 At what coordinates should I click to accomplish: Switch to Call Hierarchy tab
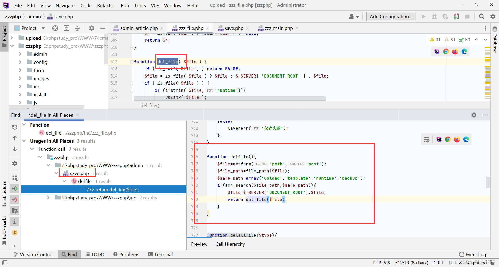230,244
